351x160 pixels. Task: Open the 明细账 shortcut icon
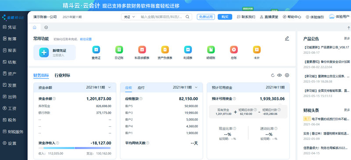pos(211,49)
